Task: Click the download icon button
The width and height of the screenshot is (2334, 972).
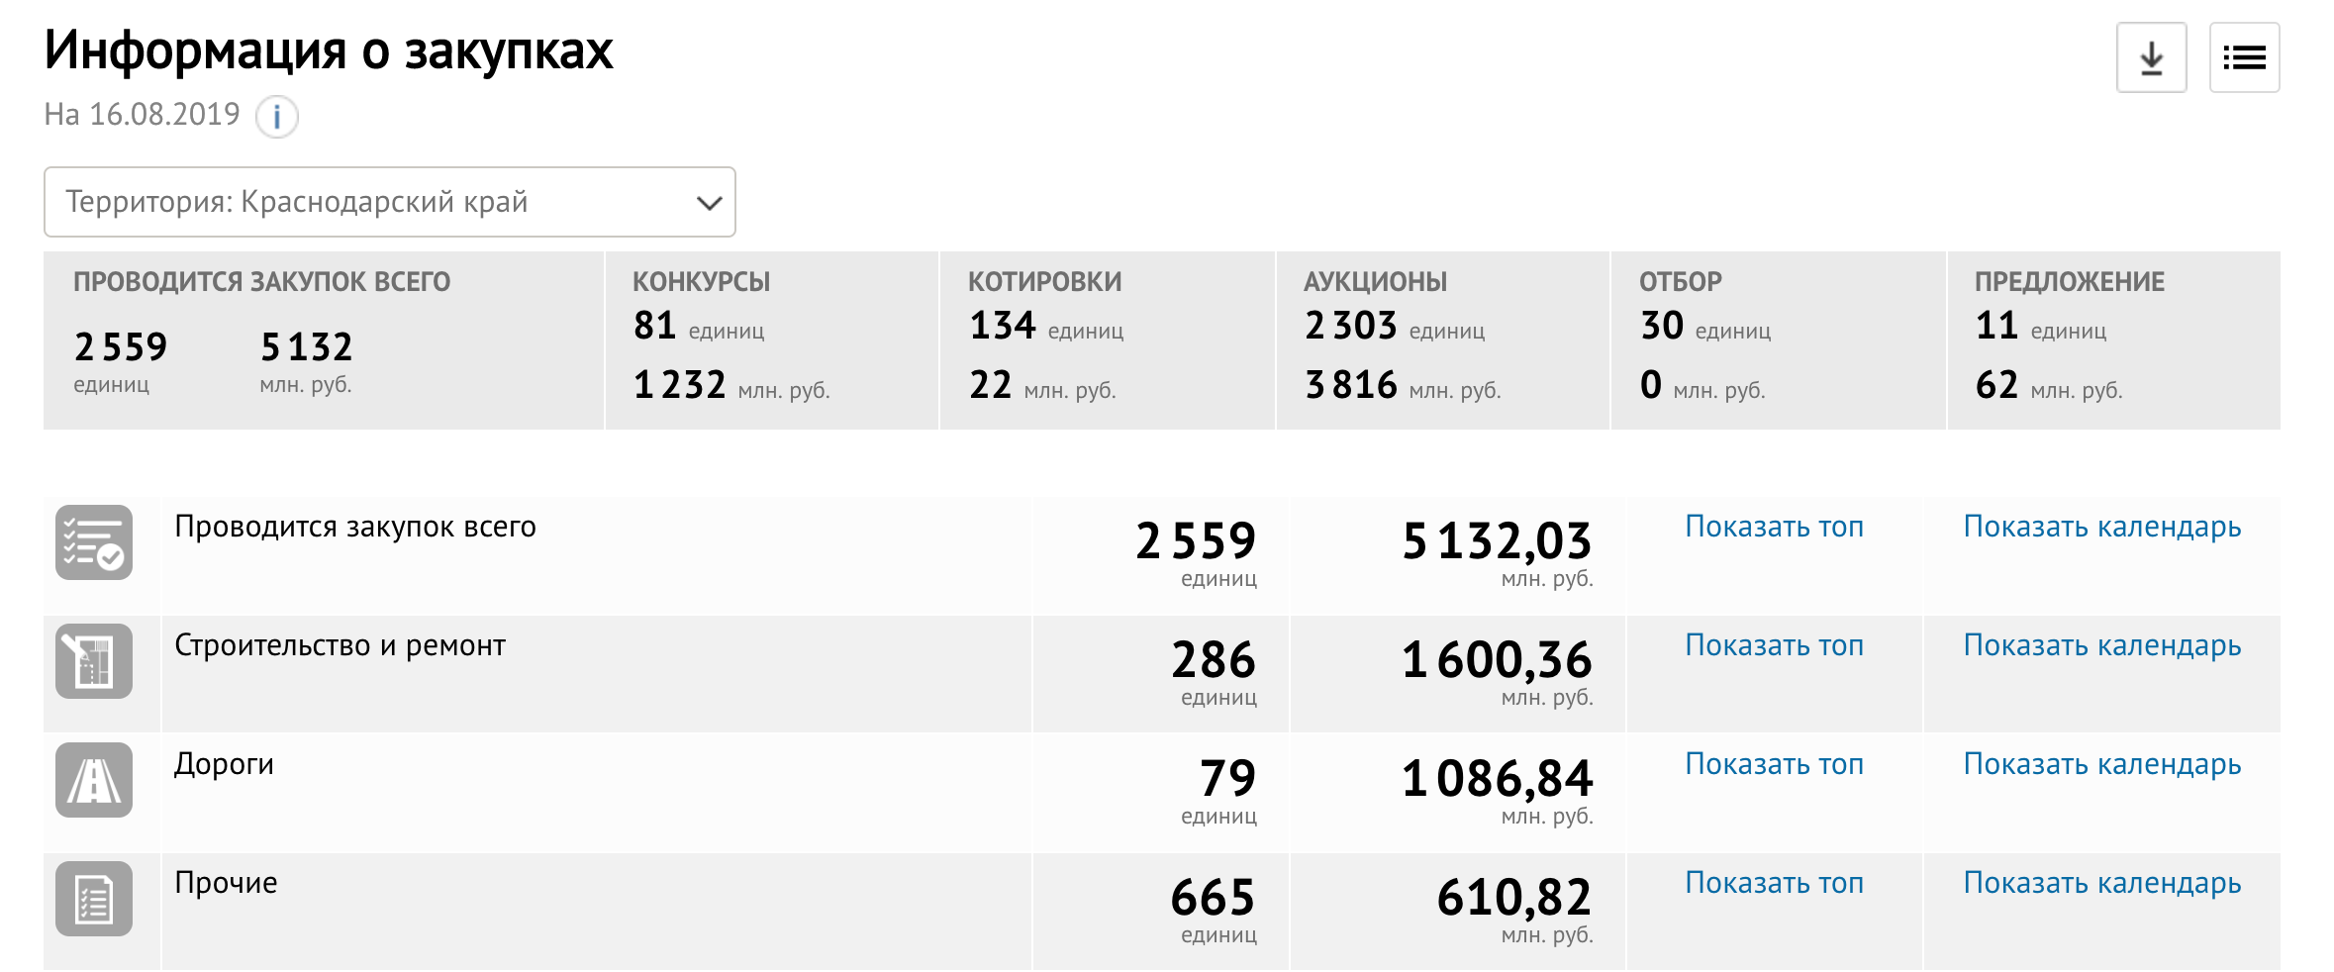Action: coord(2151,58)
